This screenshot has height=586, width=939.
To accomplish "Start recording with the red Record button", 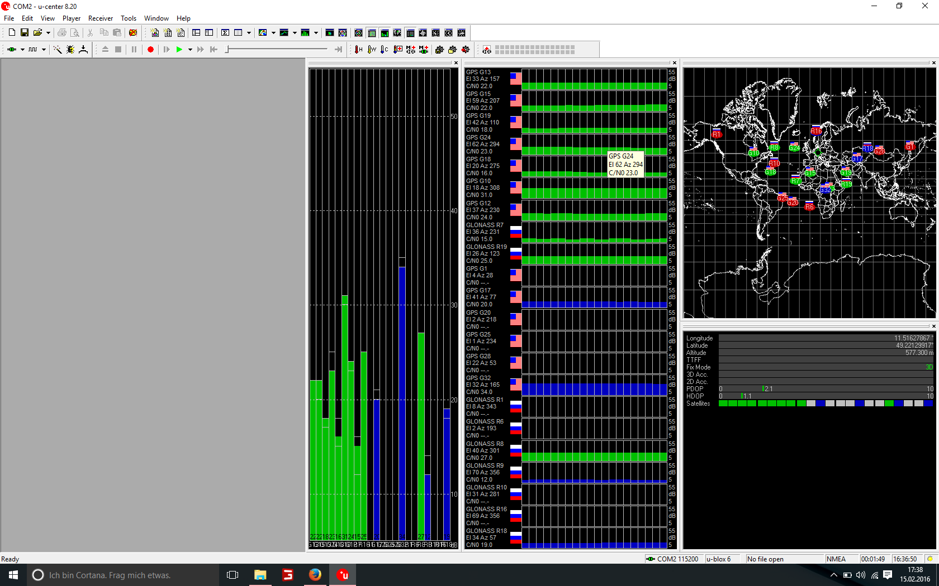I will pyautogui.click(x=150, y=50).
